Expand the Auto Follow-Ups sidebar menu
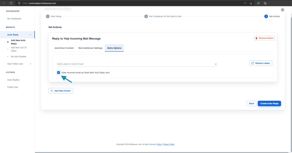The height and width of the screenshot is (153, 292). click(31, 64)
